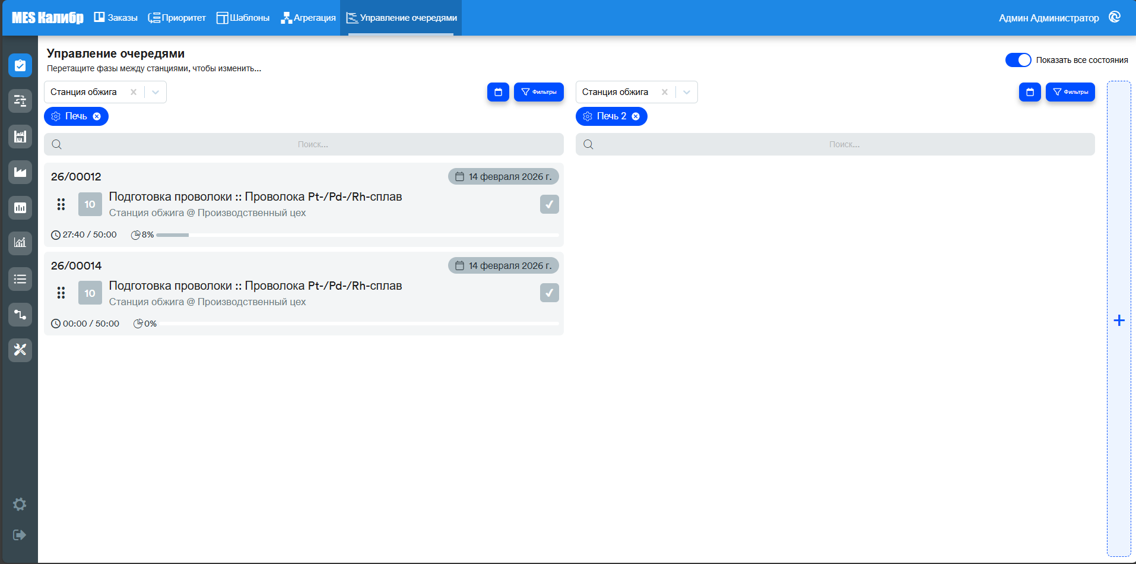Screen dimensions: 1136x564
Task: Click priority badge 10 on order 26/00012
Action: pos(90,204)
